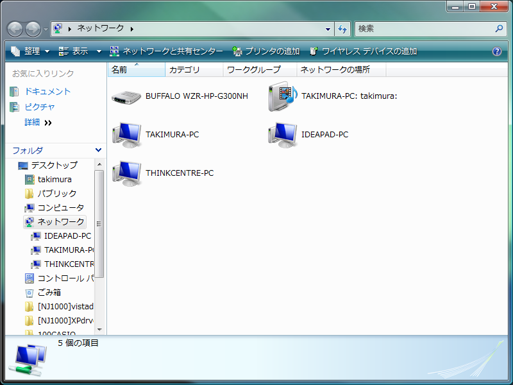Select IDEAPAD-PC in folder tree
This screenshot has width=513, height=385.
(x=68, y=235)
